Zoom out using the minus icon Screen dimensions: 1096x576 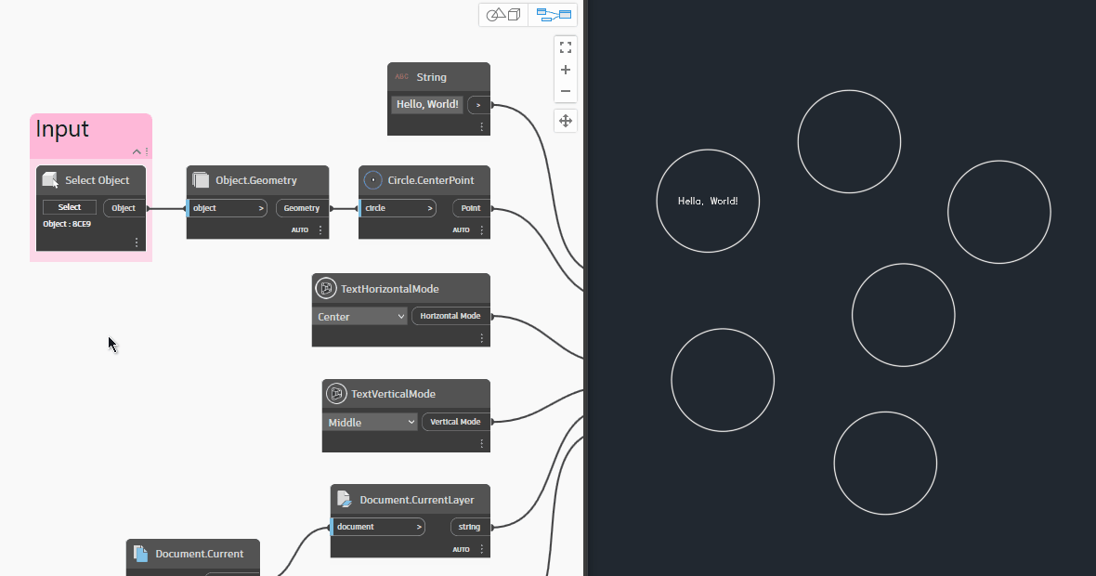pos(565,91)
